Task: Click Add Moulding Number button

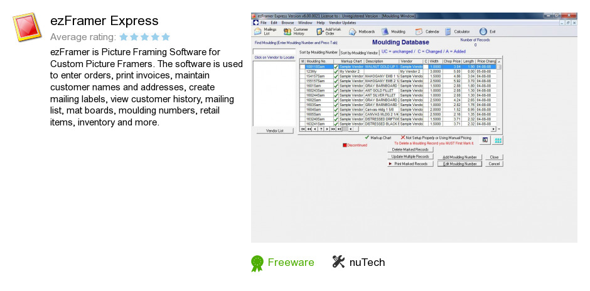Action: pyautogui.click(x=459, y=157)
